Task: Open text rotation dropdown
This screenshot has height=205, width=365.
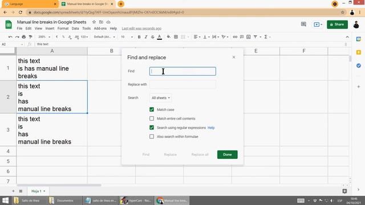Action: pos(225,37)
